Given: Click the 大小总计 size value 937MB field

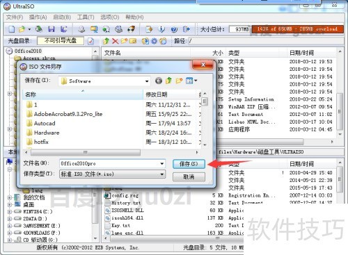Looking at the screenshot, I should tap(239, 29).
